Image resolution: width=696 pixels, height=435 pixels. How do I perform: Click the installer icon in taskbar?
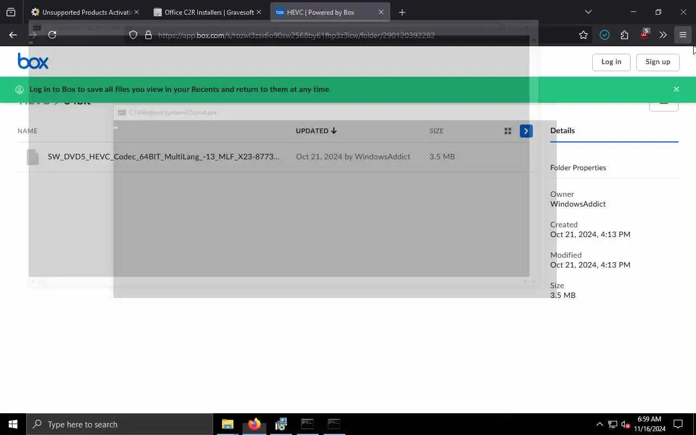tap(281, 424)
